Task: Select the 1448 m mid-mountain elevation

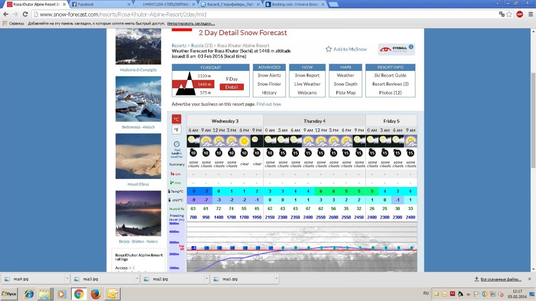Action: coord(205,84)
